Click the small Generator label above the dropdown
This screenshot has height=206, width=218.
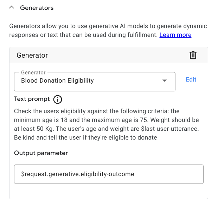coord(33,72)
